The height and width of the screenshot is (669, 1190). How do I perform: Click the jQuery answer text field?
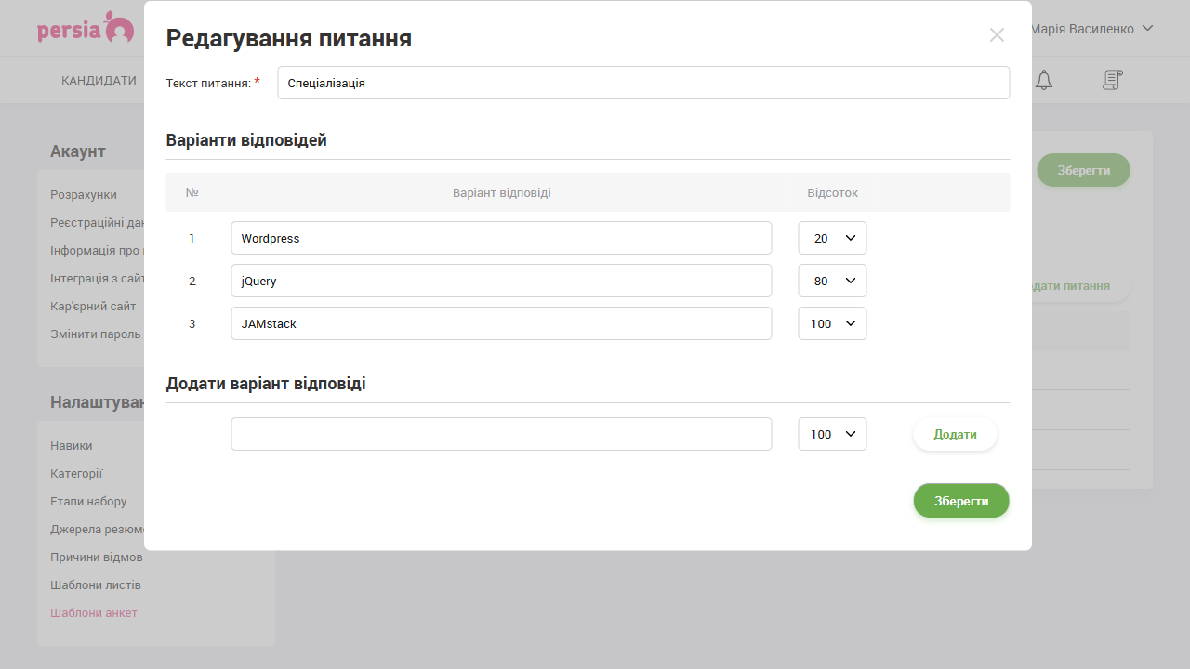point(501,280)
